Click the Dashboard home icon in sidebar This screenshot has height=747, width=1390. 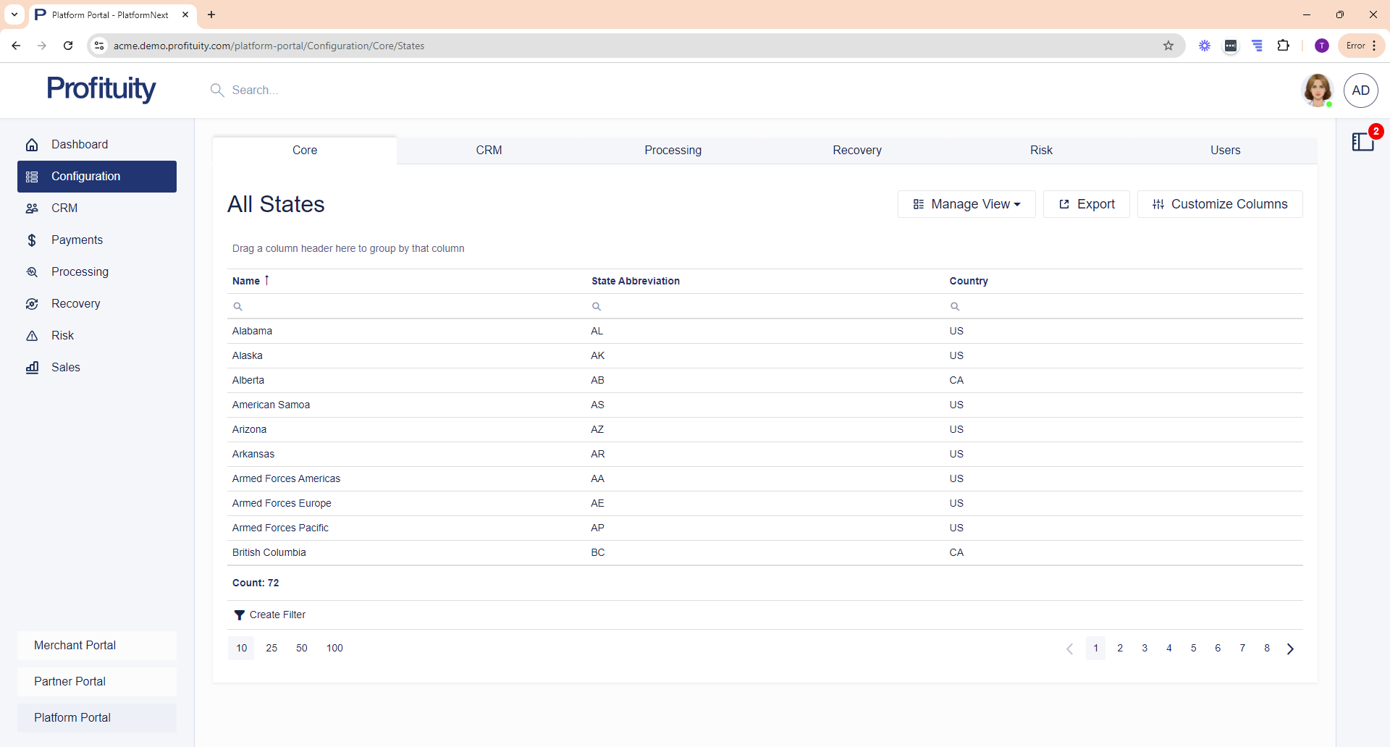(32, 145)
